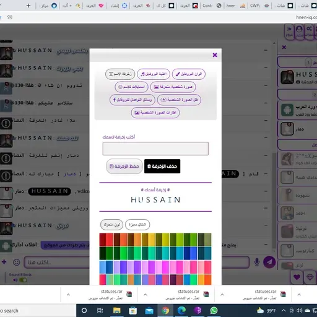Open the emoji smiley picker
Image resolution: width=317 pixels, height=317 pixels.
[x=17, y=262]
